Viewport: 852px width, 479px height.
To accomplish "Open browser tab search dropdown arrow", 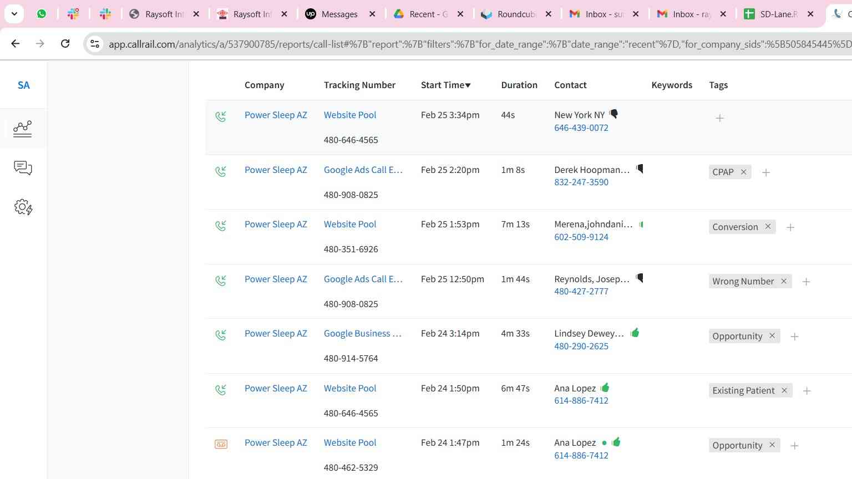I will pos(14,14).
